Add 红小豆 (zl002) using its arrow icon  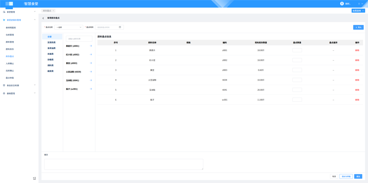91,55
